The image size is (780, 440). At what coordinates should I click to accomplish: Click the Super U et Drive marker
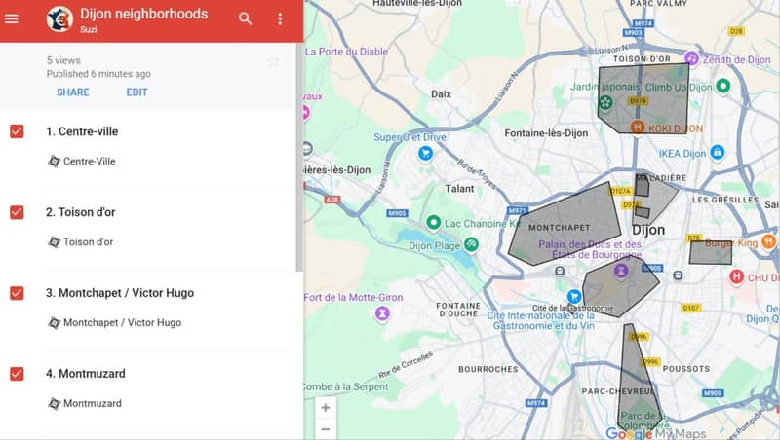coord(425,153)
